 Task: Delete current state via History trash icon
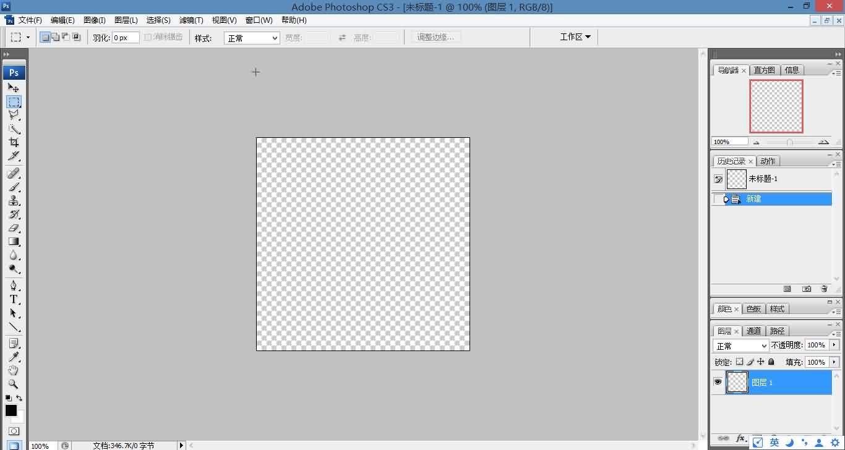tap(824, 289)
